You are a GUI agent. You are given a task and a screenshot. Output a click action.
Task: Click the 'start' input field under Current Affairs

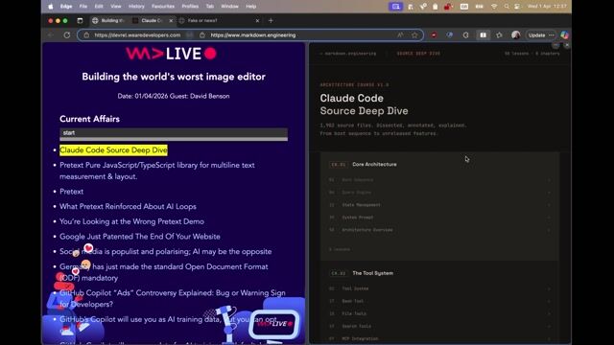(x=174, y=133)
